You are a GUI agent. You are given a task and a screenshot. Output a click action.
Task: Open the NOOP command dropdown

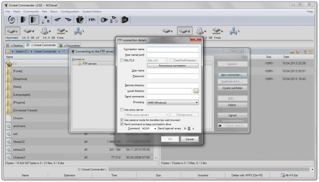[149, 128]
